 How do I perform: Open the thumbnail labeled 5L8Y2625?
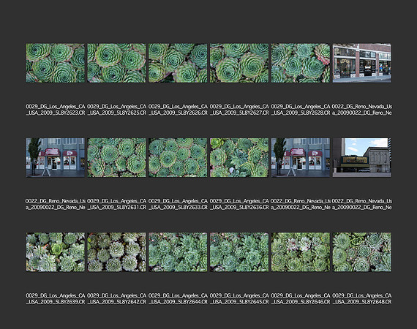pyautogui.click(x=117, y=63)
